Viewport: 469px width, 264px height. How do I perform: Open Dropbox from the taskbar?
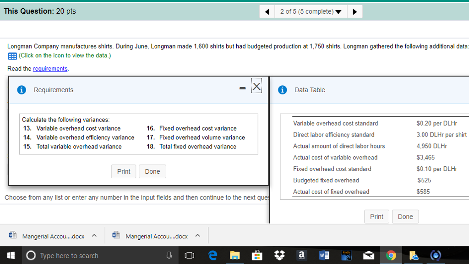tap(279, 255)
